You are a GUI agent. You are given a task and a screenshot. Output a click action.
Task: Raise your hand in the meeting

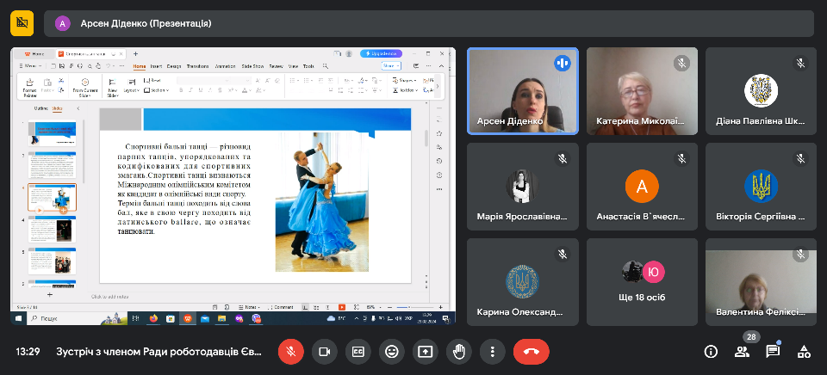coord(458,351)
